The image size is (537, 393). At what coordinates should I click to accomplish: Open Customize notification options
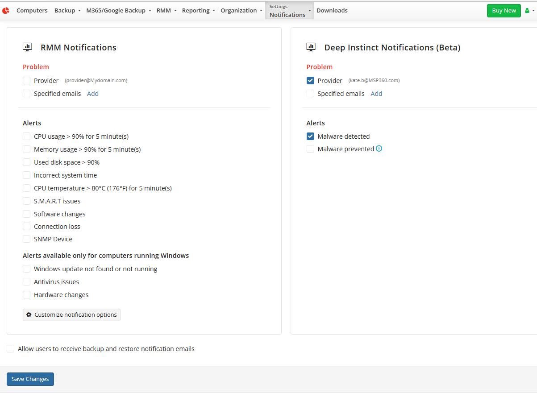point(71,315)
